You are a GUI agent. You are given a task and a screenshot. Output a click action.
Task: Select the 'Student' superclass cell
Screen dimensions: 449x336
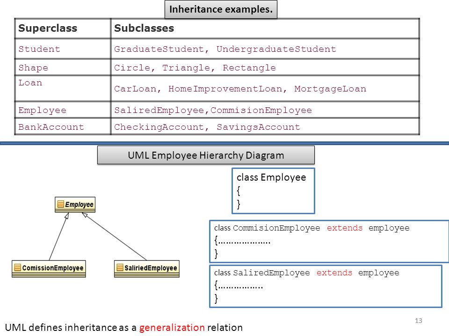click(63, 49)
